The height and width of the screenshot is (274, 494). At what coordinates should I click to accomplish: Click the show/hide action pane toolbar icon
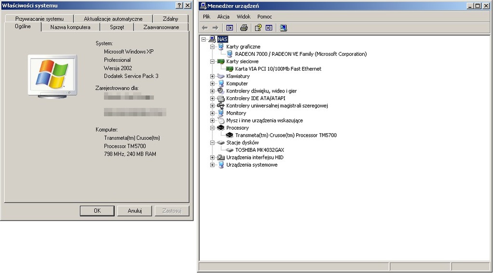pos(269,27)
